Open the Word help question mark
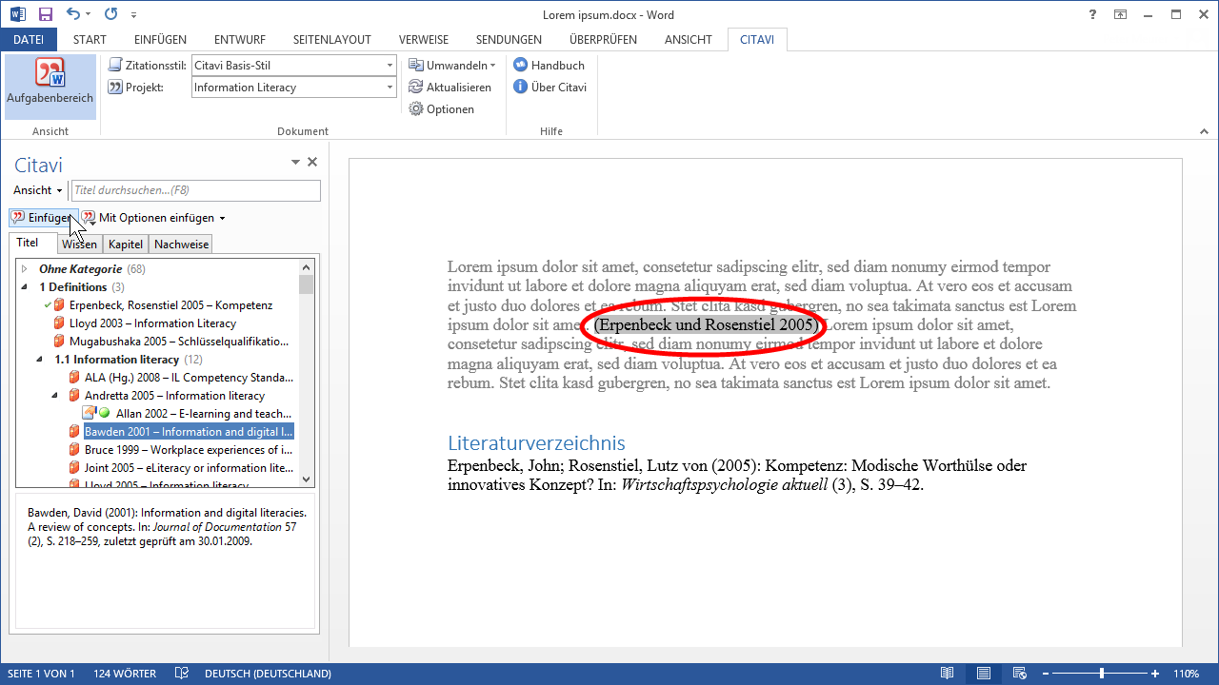Viewport: 1219px width, 685px height. coord(1092,14)
